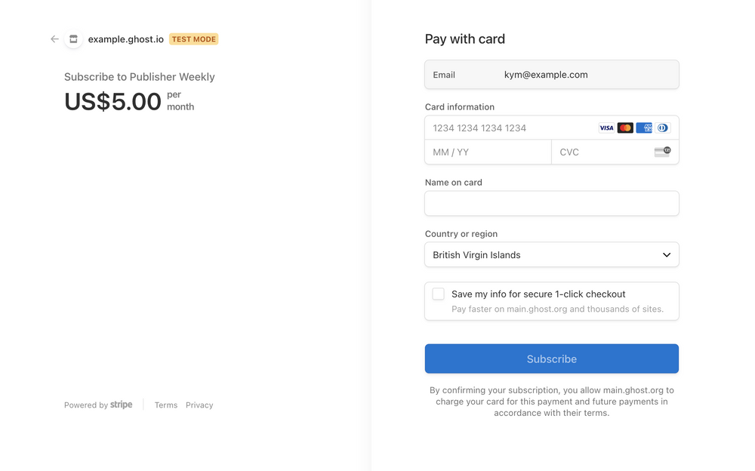Screen dimensions: 755x471
Task: Click the chevron on the country selector
Action: click(667, 254)
